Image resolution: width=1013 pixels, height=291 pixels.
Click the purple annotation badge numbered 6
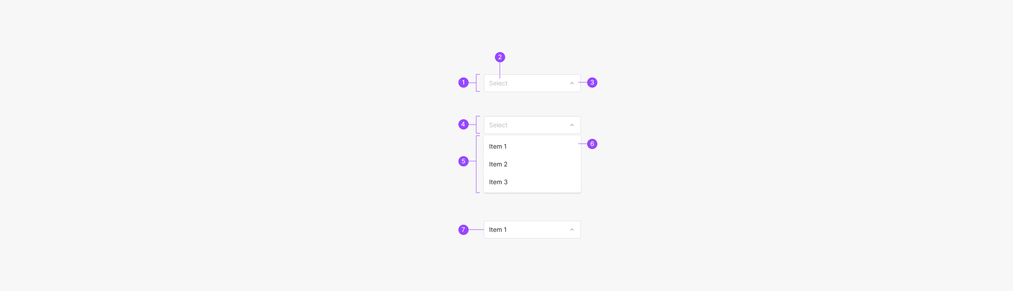[592, 144]
